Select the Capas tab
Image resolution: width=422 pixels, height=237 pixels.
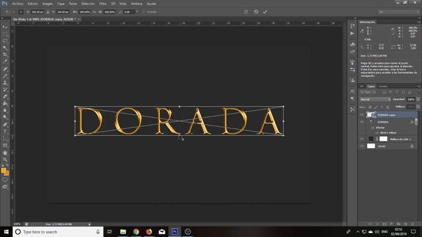(x=371, y=86)
